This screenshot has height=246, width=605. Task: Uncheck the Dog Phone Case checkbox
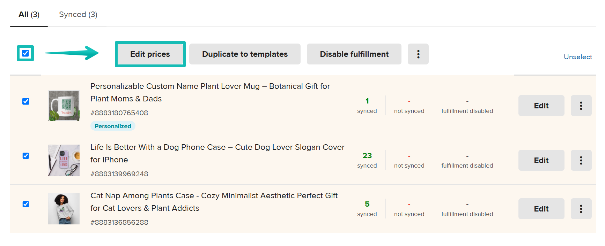click(x=26, y=156)
